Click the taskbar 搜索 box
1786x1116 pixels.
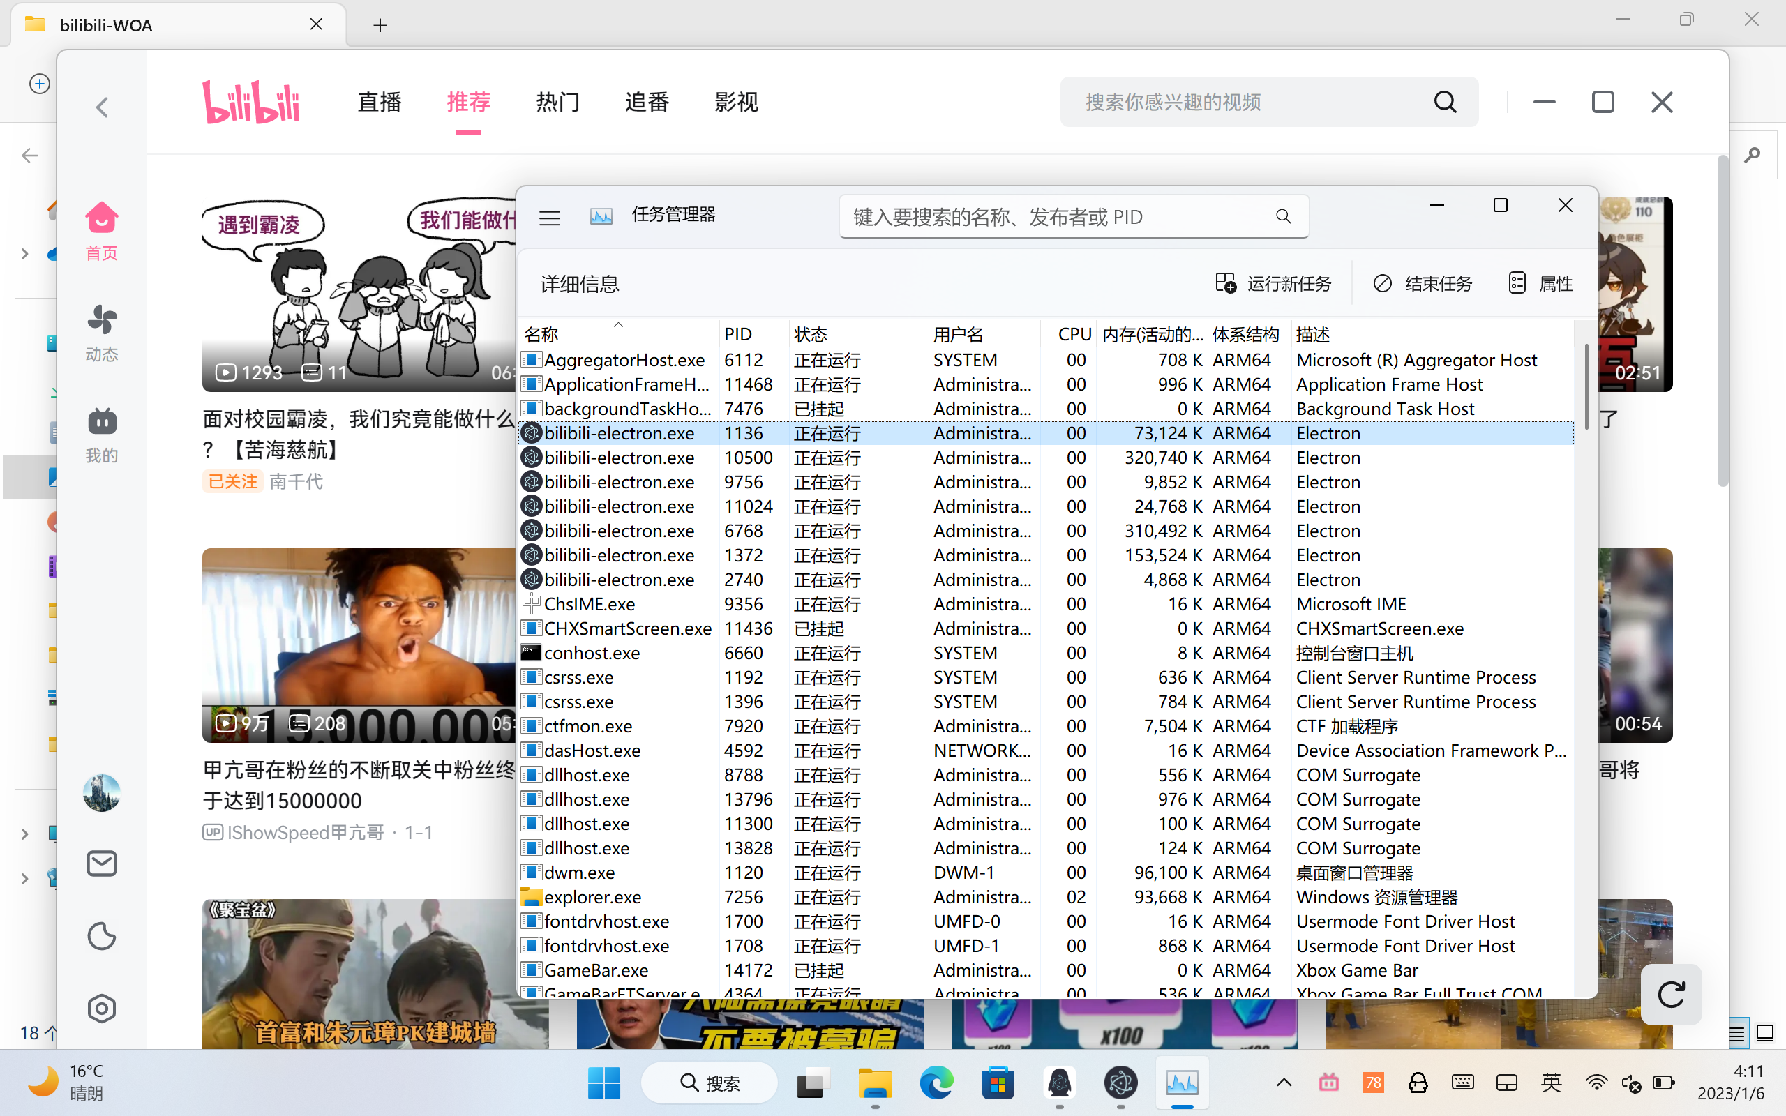coord(710,1083)
